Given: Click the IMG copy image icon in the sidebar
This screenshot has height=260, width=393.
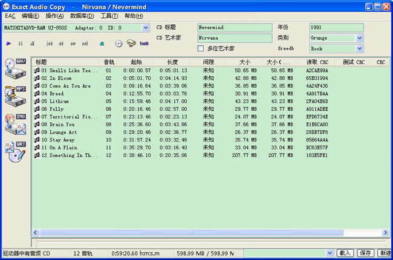Looking at the screenshot, I should pos(16,124).
